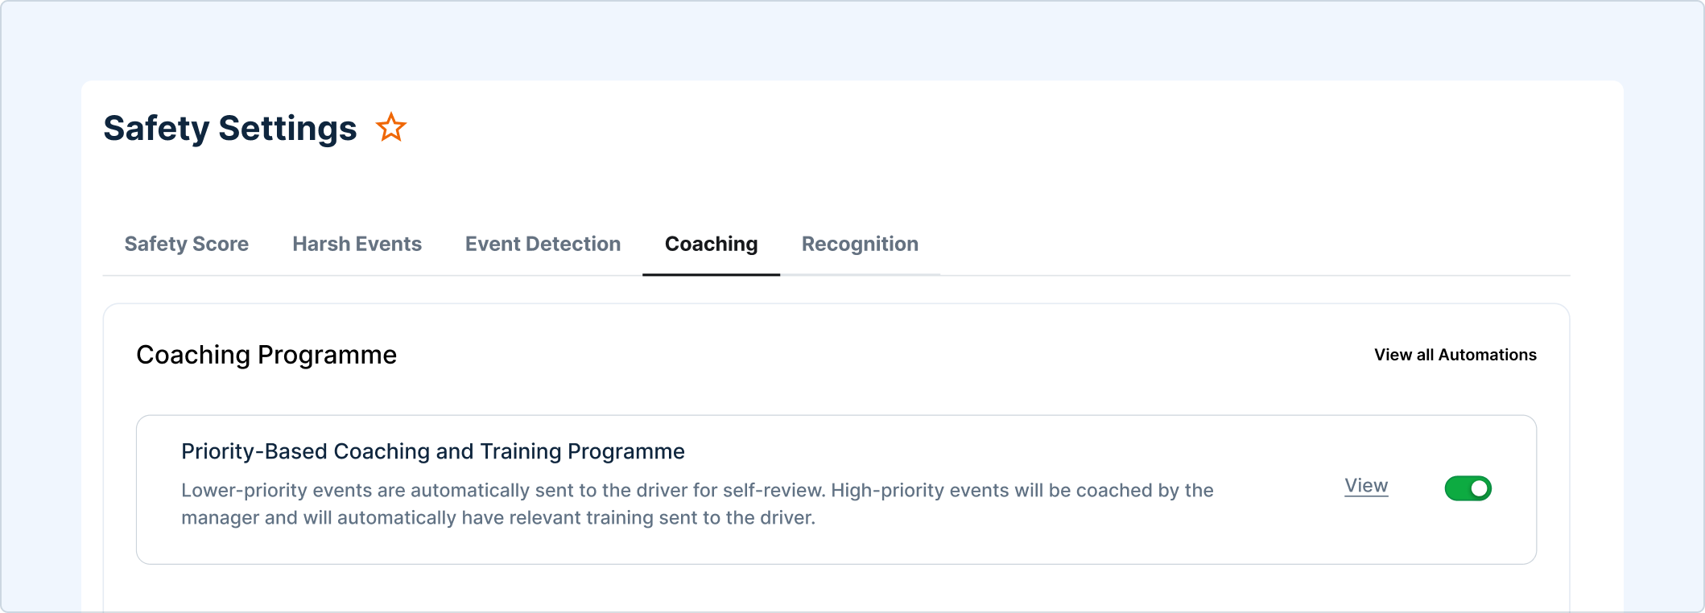Image resolution: width=1705 pixels, height=613 pixels.
Task: Disable the Priority-Based Coaching and Training Programme
Action: pos(1468,488)
